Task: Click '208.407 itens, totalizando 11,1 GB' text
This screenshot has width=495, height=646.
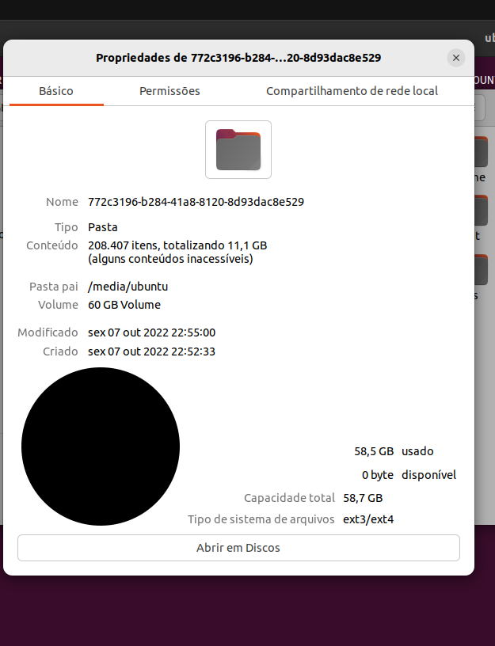Action: click(x=177, y=245)
